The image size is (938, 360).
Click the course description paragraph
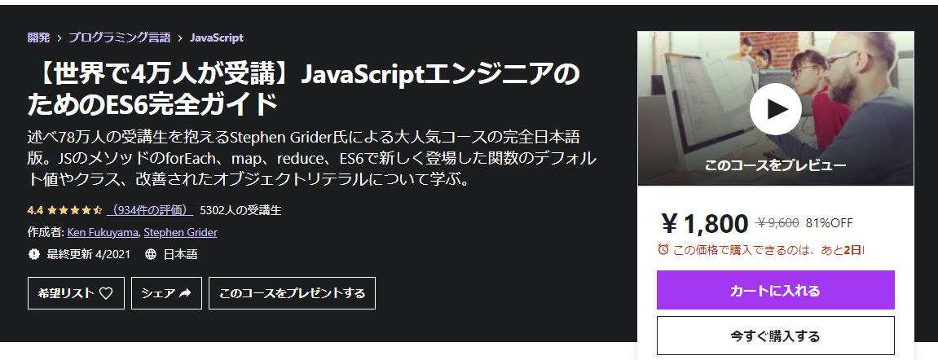pos(312,158)
